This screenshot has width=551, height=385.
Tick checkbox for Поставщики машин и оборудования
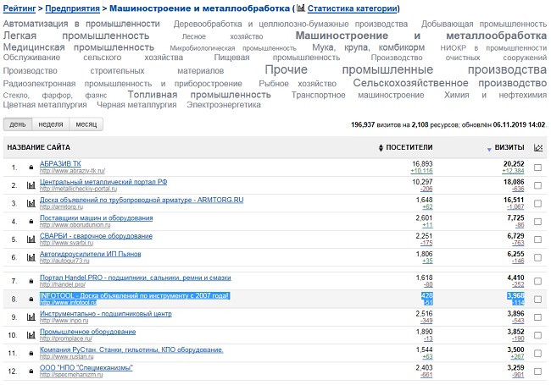(537, 222)
